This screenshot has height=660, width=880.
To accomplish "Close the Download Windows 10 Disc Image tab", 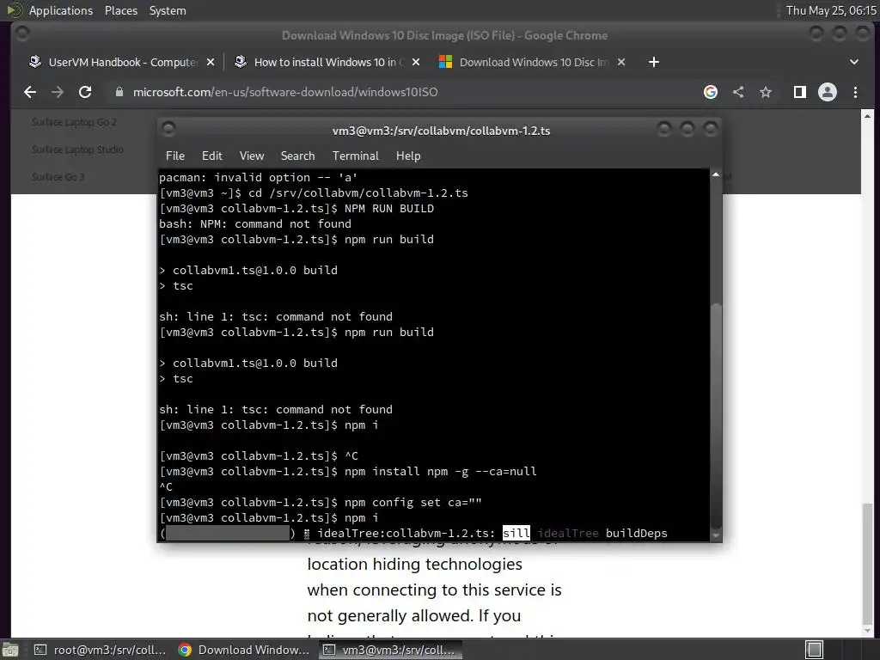I will (x=621, y=62).
